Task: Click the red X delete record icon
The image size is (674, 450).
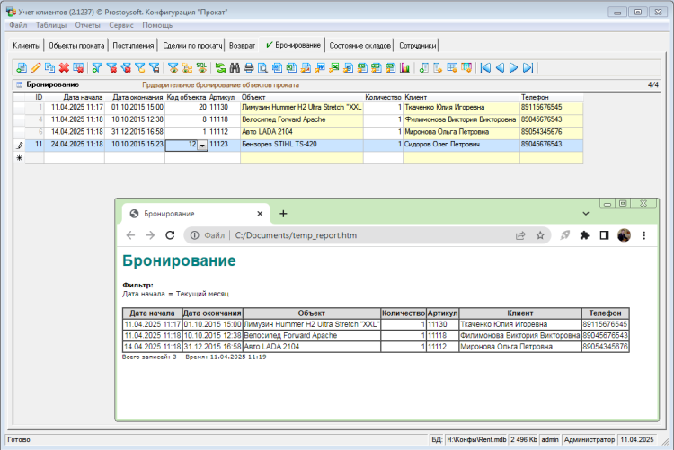Action: click(x=64, y=67)
